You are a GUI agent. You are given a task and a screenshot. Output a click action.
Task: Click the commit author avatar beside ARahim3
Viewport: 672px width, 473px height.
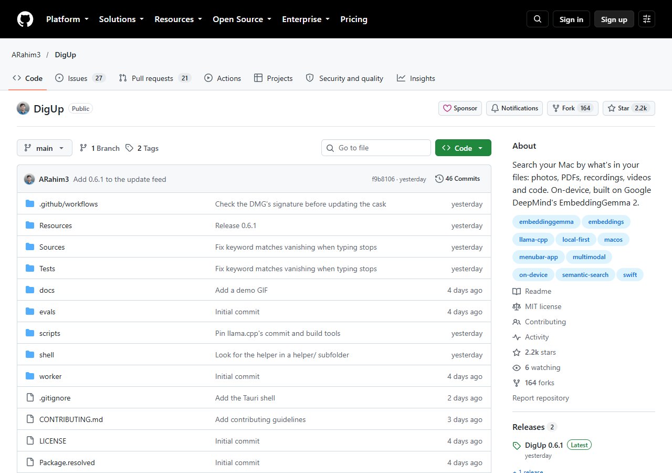pos(29,179)
